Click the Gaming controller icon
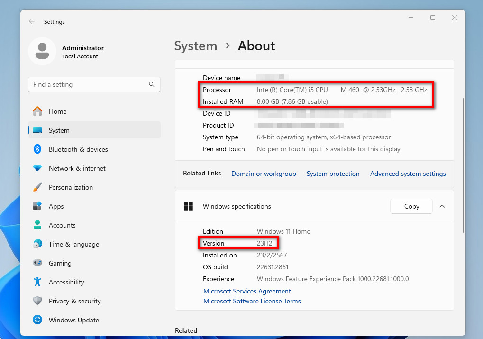Viewport: 483px width, 339px height. point(37,263)
